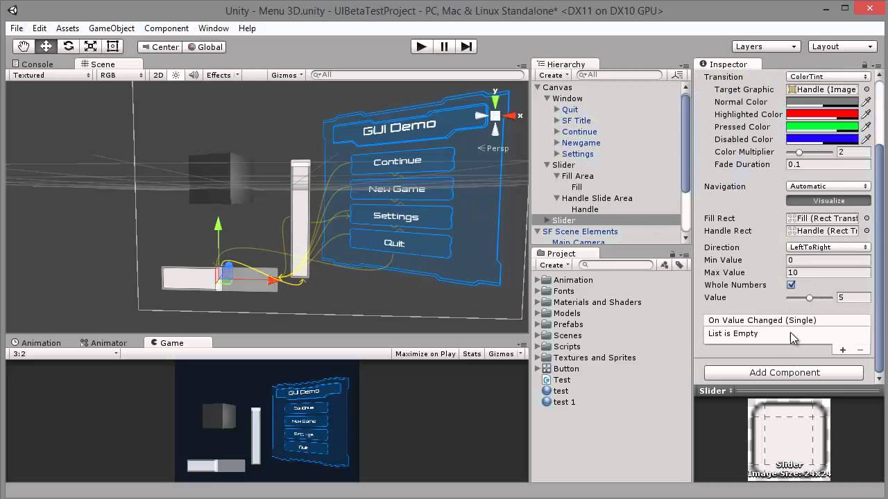Click the Add Component button
The image size is (888, 499).
784,373
